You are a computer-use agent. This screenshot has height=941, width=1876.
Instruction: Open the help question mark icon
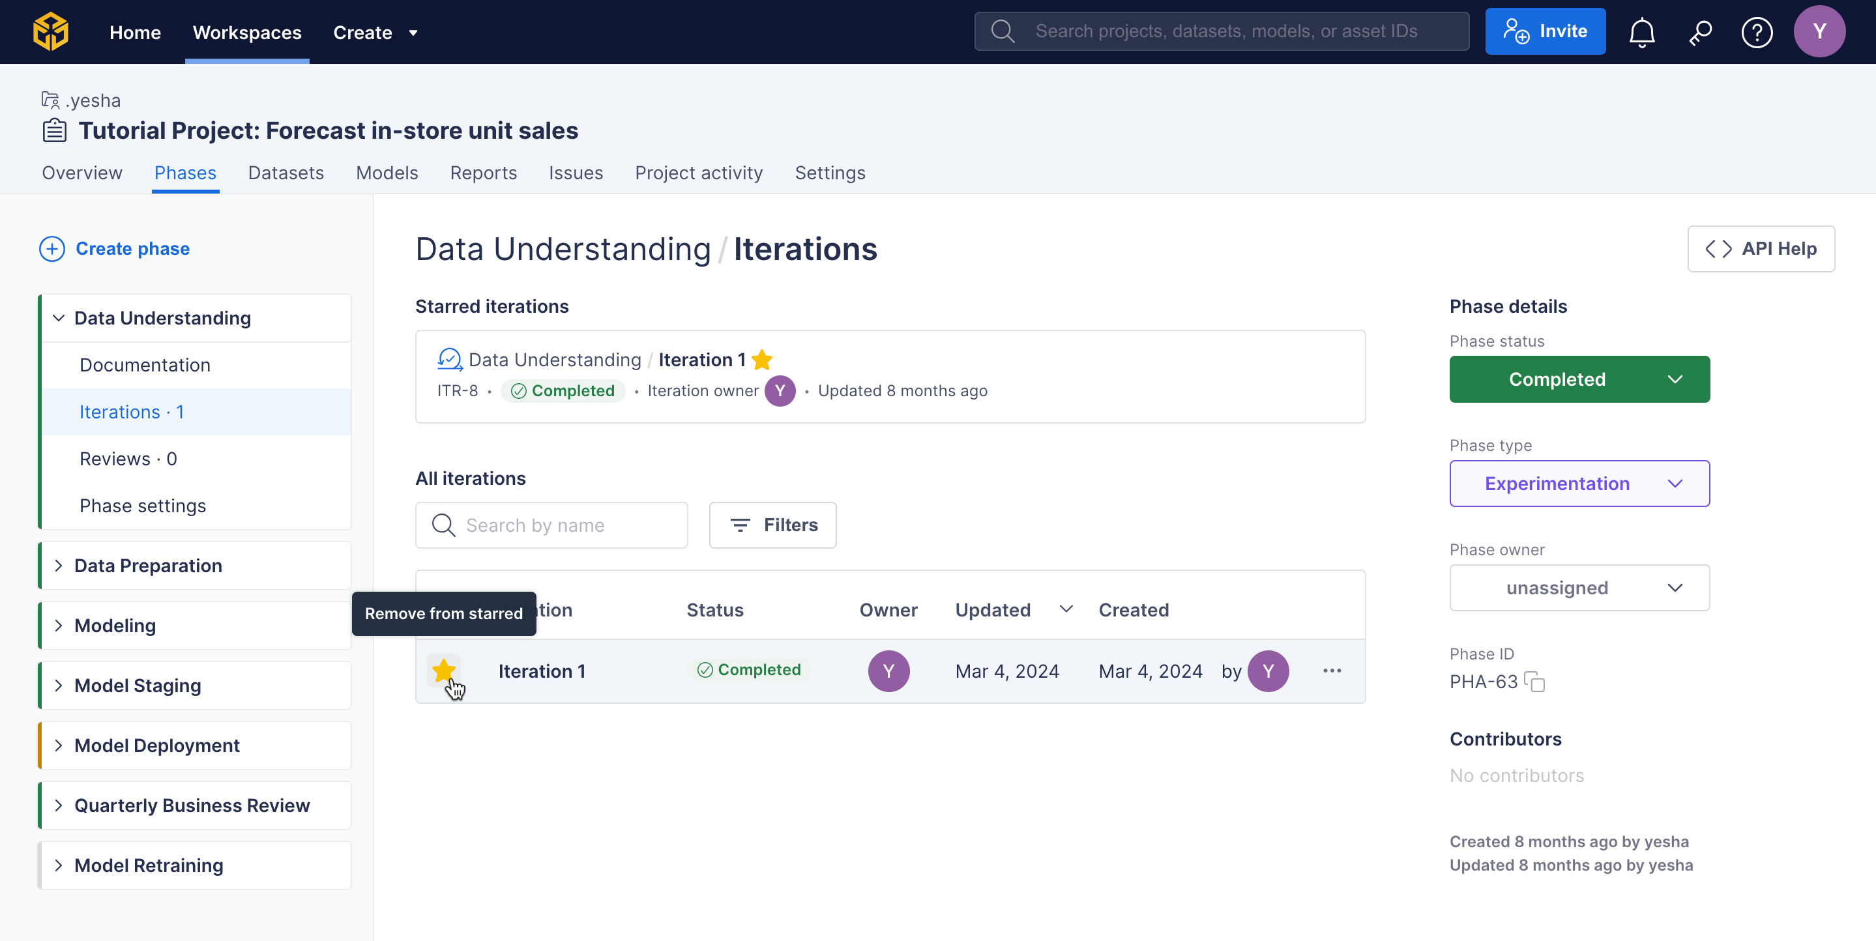[1757, 32]
